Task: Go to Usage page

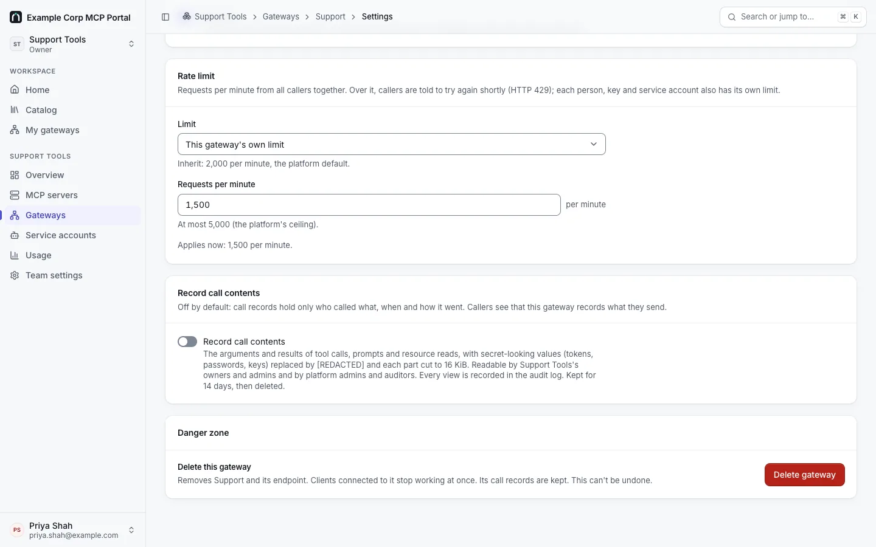Action: [73, 255]
